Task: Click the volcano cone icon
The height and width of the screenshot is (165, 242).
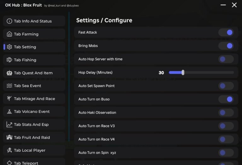Action: tap(9, 112)
